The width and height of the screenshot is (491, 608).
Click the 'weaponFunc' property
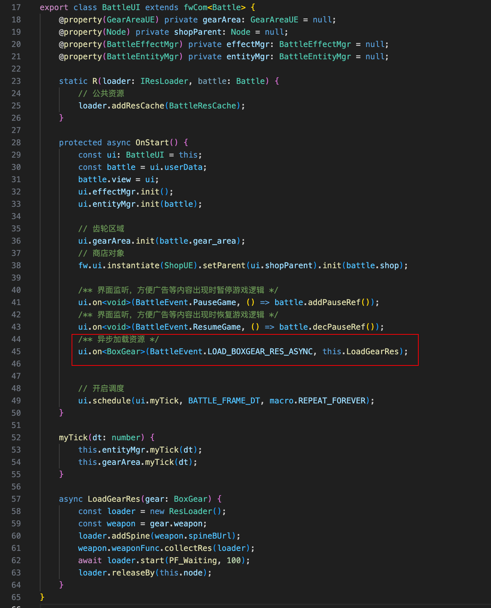(136, 548)
